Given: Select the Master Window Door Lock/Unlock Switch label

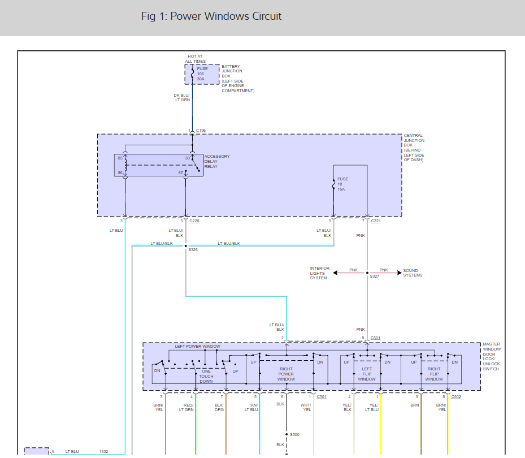Looking at the screenshot, I should coord(491,356).
